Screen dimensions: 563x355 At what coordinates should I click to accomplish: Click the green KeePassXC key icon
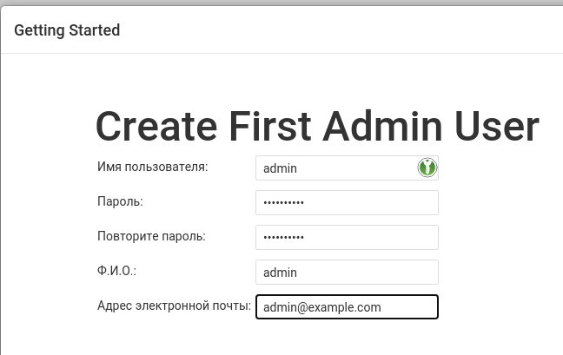pos(427,168)
